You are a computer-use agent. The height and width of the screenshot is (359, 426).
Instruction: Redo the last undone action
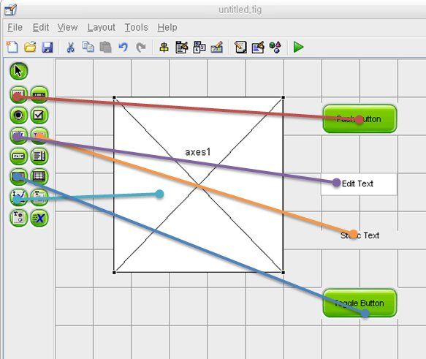point(141,48)
